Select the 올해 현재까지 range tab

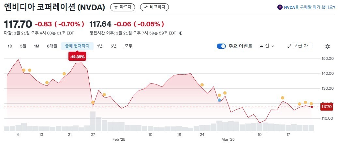click(x=77, y=46)
